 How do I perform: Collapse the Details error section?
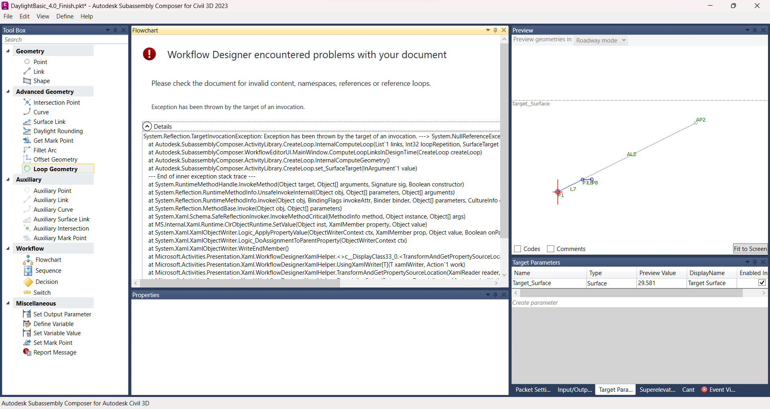point(147,126)
